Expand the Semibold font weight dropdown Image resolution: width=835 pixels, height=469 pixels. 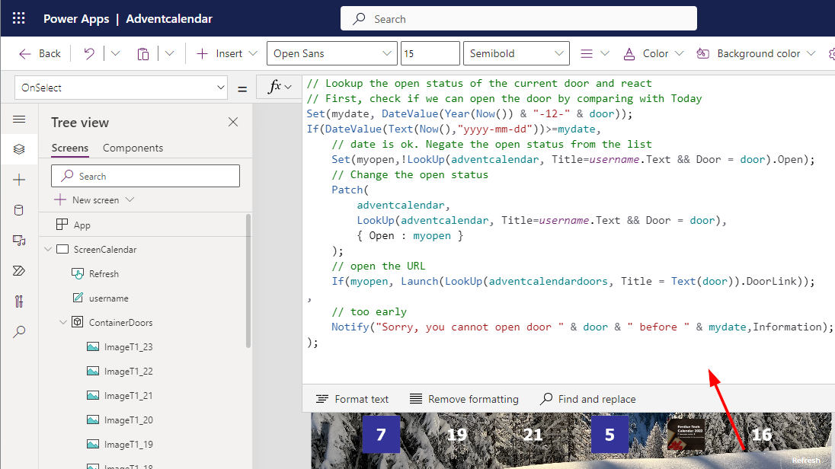tap(516, 53)
